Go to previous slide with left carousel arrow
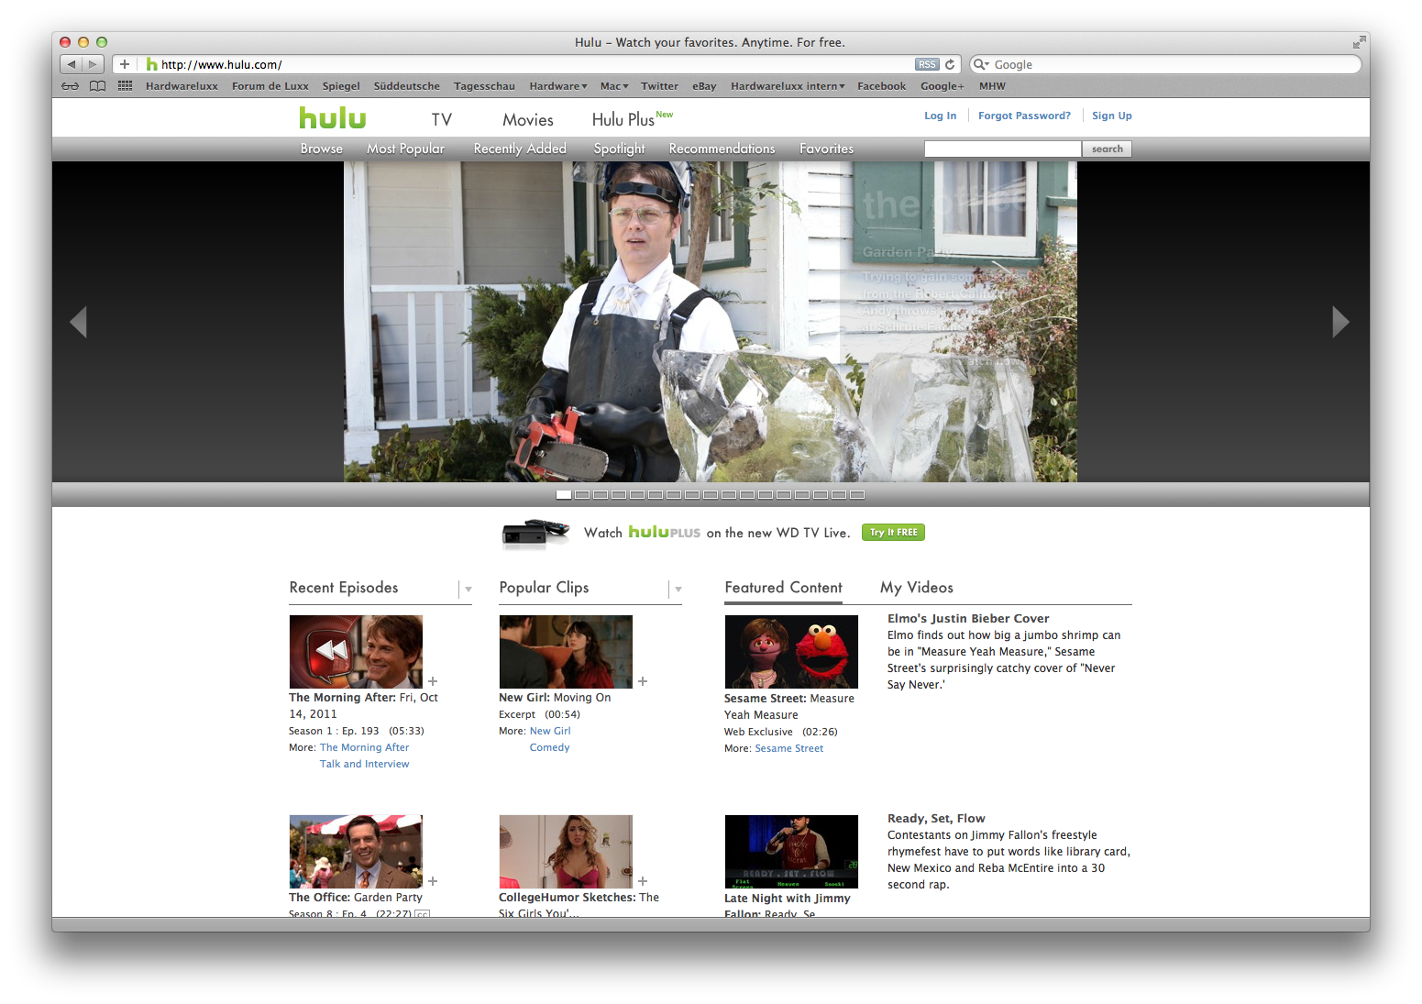Screen dimensions: 1422x1004 point(79,322)
